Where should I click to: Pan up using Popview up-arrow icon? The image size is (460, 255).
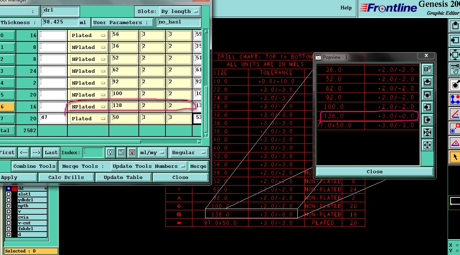428,82
